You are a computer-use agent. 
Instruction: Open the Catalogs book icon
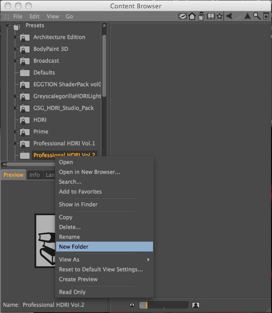(x=211, y=16)
